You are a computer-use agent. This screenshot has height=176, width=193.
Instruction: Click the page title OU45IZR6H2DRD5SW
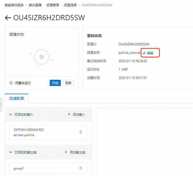[x=49, y=18]
